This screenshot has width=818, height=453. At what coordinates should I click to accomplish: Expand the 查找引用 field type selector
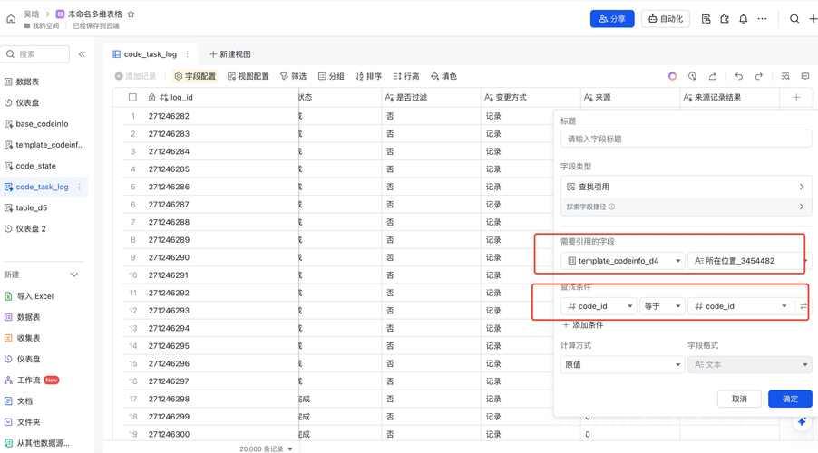tap(686, 187)
